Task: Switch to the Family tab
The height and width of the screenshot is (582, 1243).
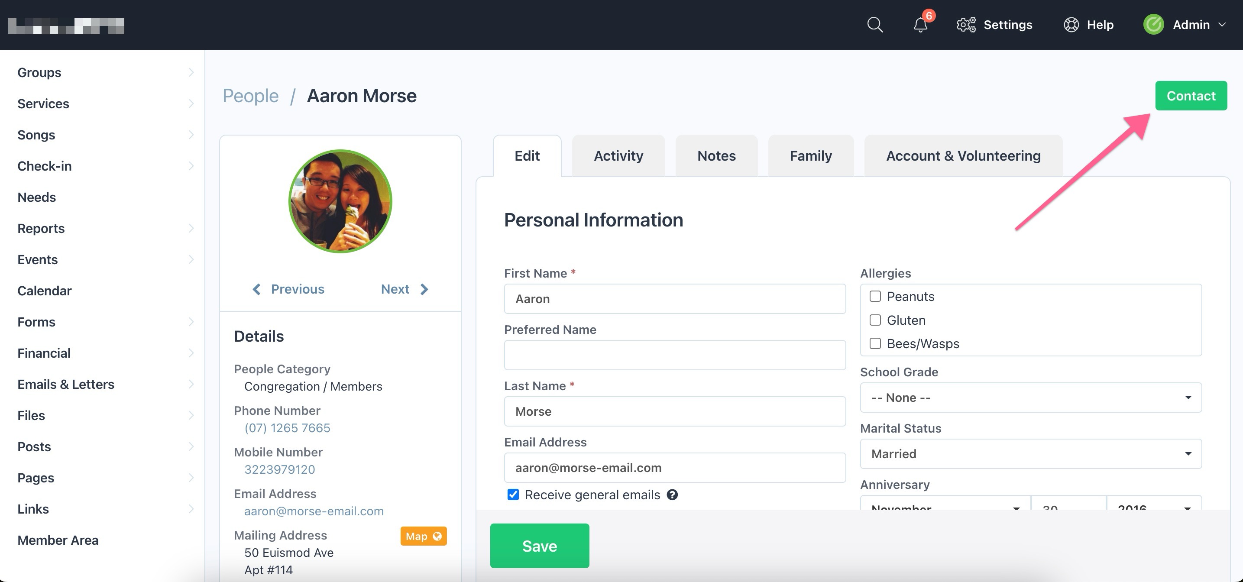Action: click(x=810, y=156)
